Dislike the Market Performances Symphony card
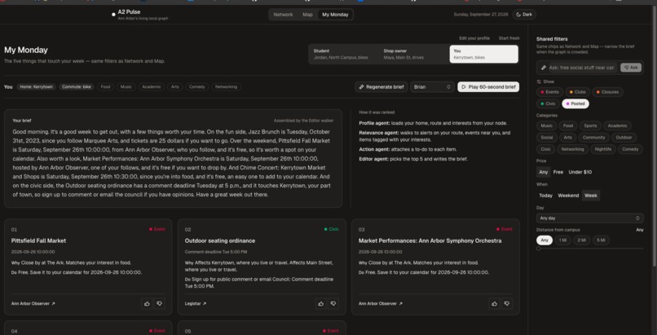Image resolution: width=657 pixels, height=335 pixels. point(507,303)
